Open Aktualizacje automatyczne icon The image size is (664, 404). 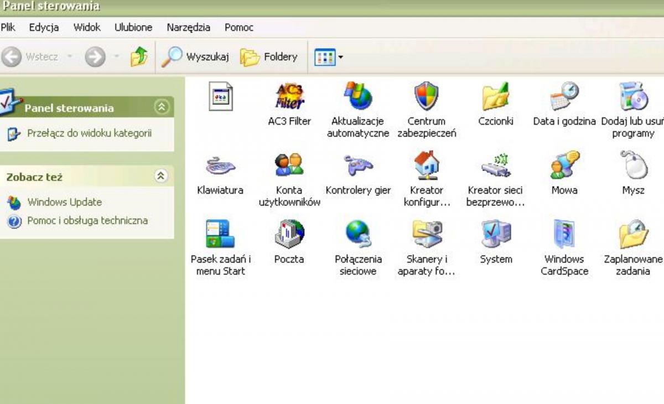[358, 97]
